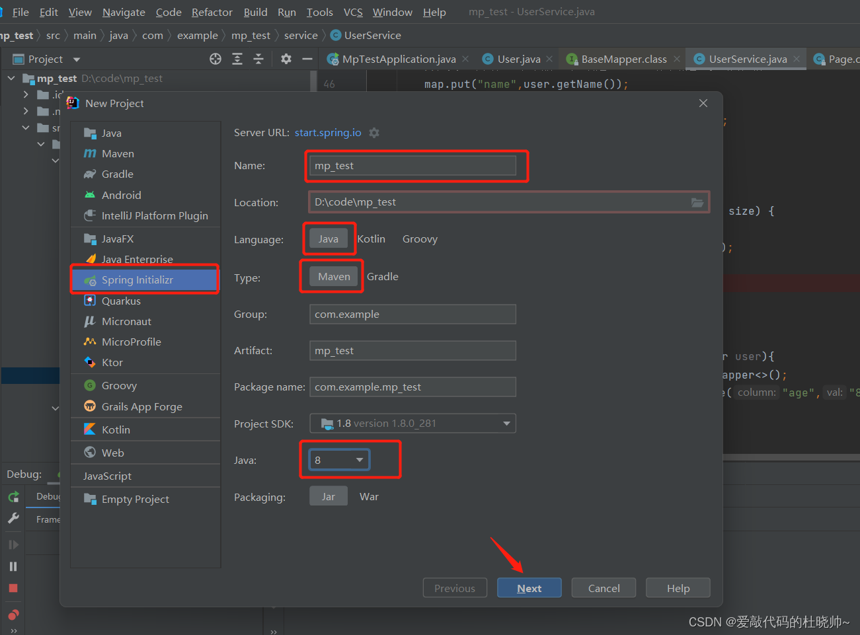This screenshot has height=635, width=860.
Task: Click the View Breakpoints icon
Action: (13, 615)
